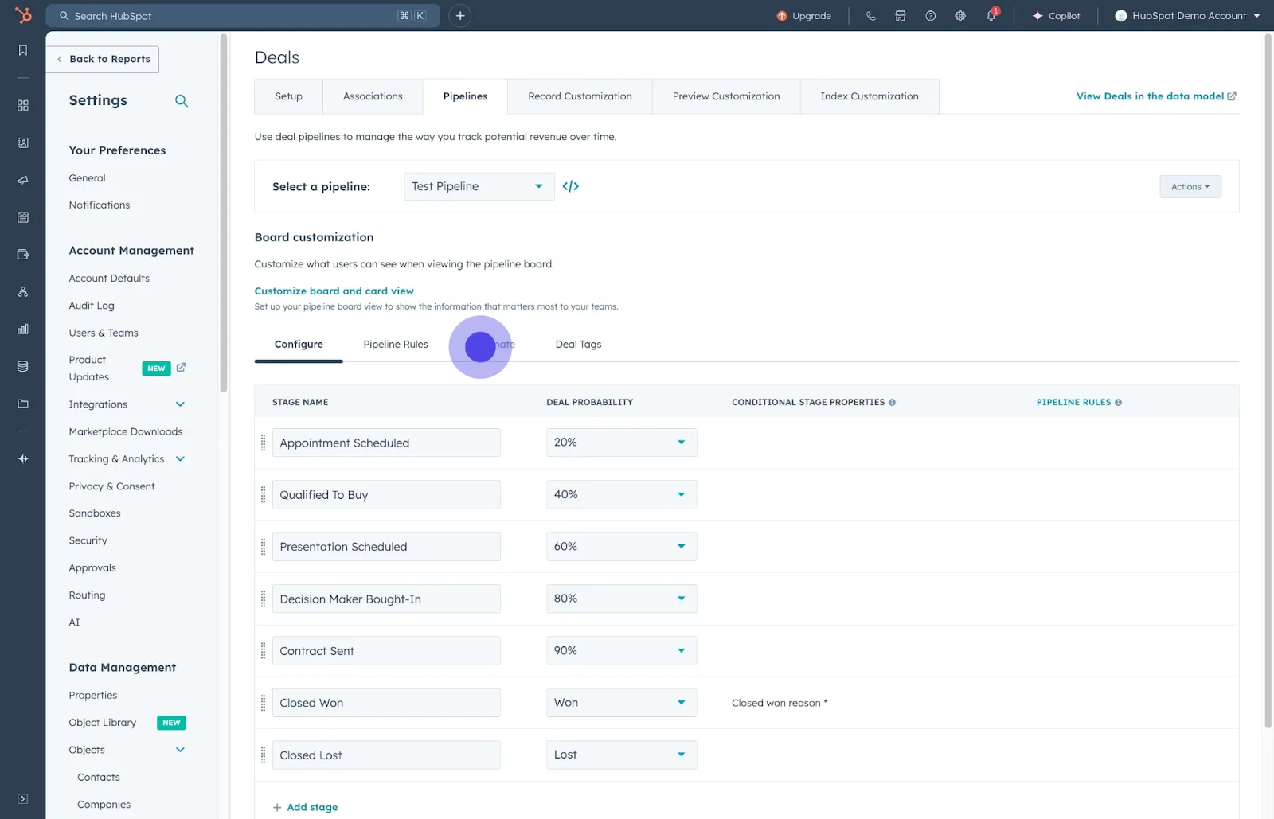Click the Search HubSpot field
This screenshot has width=1274, height=819.
(243, 16)
